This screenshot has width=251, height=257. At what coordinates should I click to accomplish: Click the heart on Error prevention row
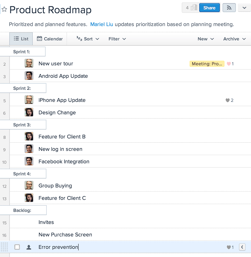229,247
